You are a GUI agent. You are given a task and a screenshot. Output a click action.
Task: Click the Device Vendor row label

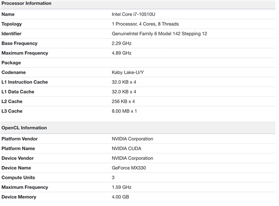(18, 158)
